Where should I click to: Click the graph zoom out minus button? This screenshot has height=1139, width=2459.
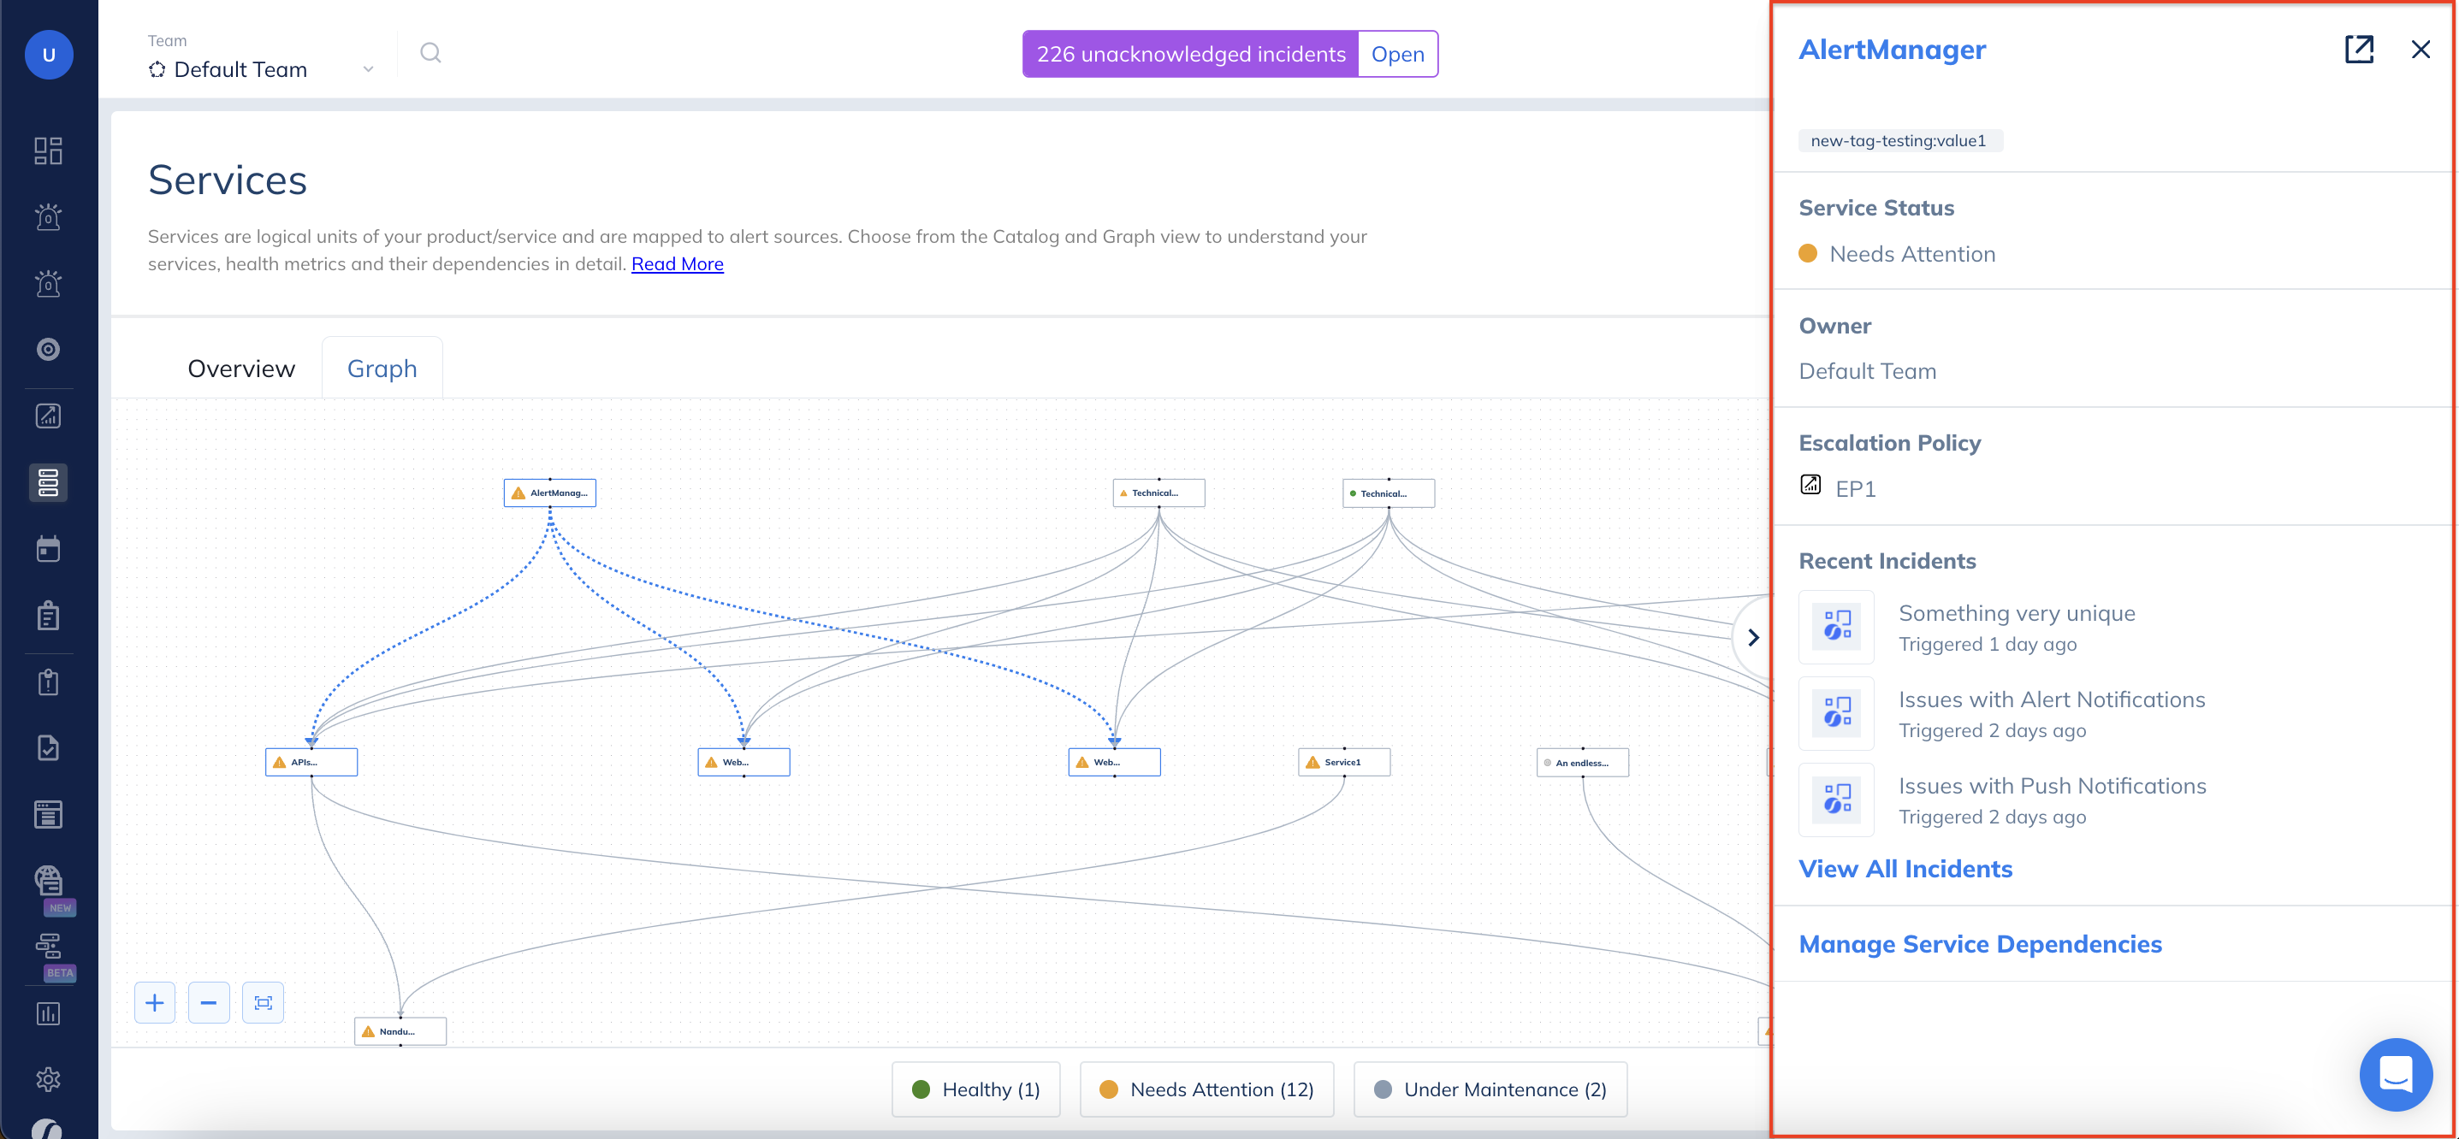pos(208,1002)
